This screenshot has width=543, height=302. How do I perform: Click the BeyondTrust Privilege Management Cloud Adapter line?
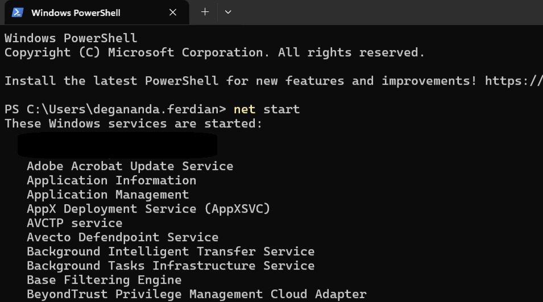click(x=197, y=295)
